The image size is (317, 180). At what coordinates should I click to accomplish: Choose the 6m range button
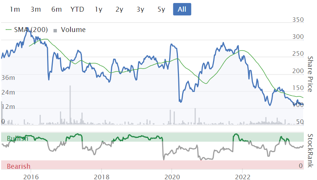57,9
